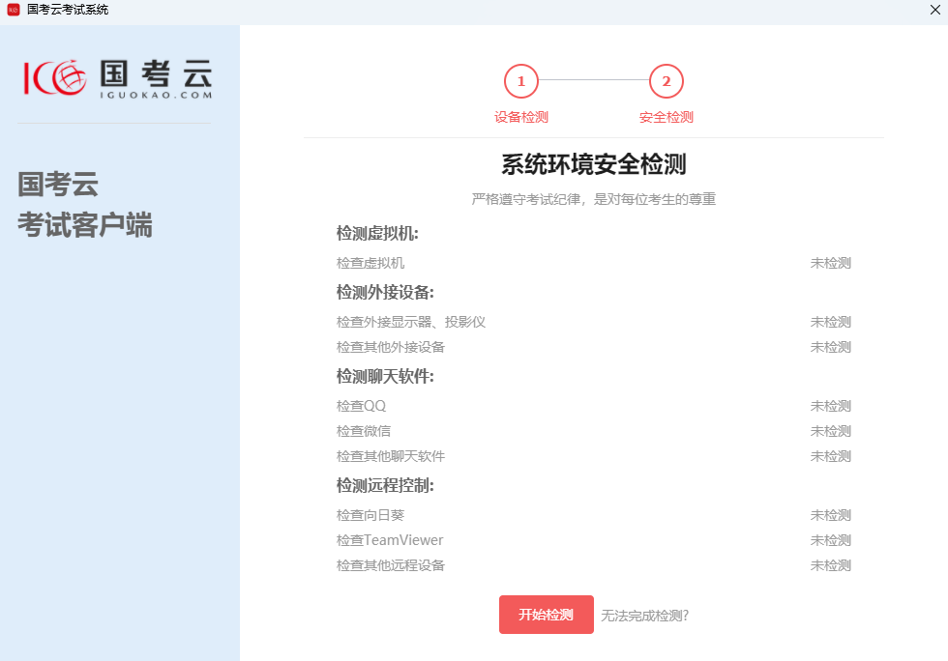Click the 考试客户端 sidebar text
The width and height of the screenshot is (948, 661).
click(85, 225)
